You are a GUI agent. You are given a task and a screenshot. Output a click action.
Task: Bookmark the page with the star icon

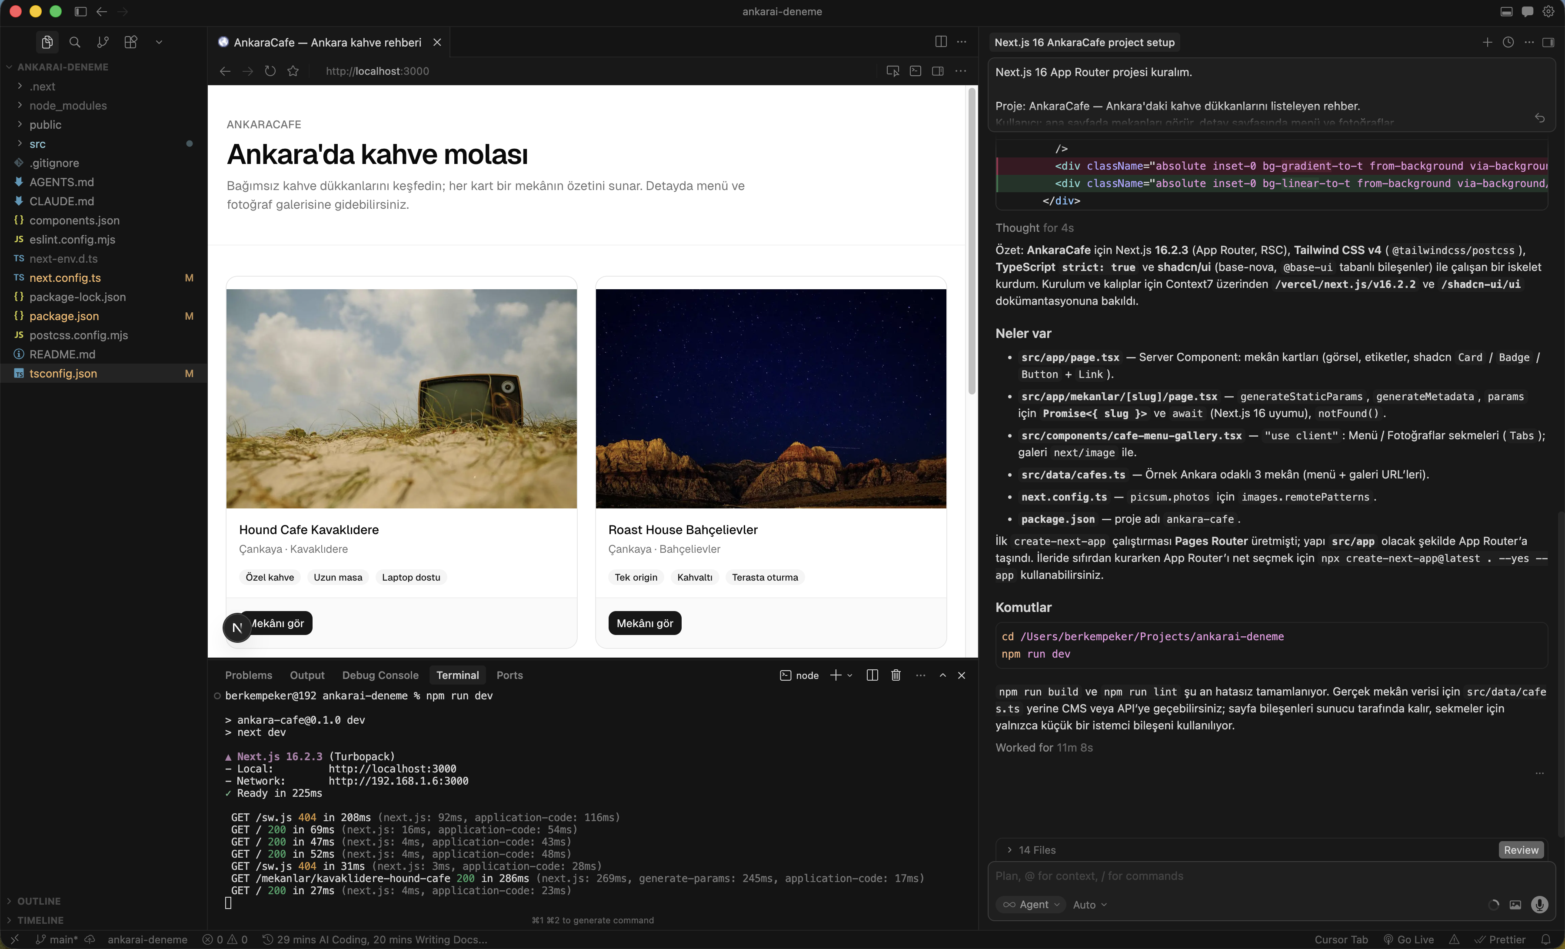[293, 71]
